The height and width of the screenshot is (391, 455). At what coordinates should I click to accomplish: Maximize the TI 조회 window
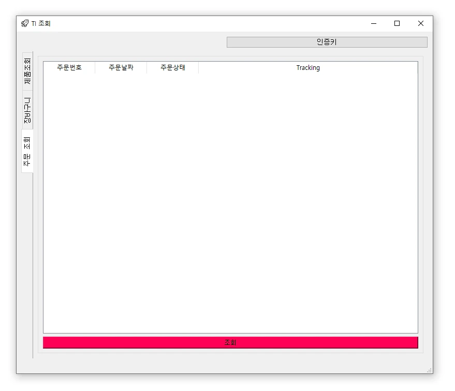tap(397, 23)
